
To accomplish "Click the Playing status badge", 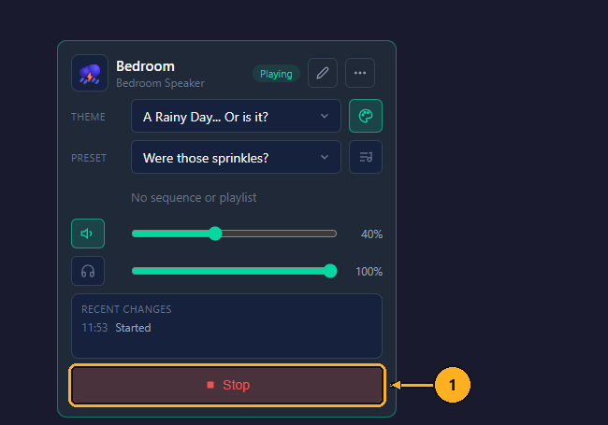I will coord(276,74).
